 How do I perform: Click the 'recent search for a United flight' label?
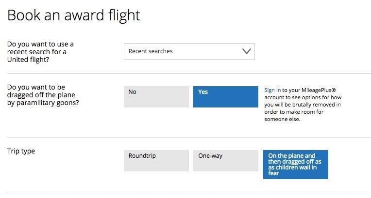pos(40,52)
